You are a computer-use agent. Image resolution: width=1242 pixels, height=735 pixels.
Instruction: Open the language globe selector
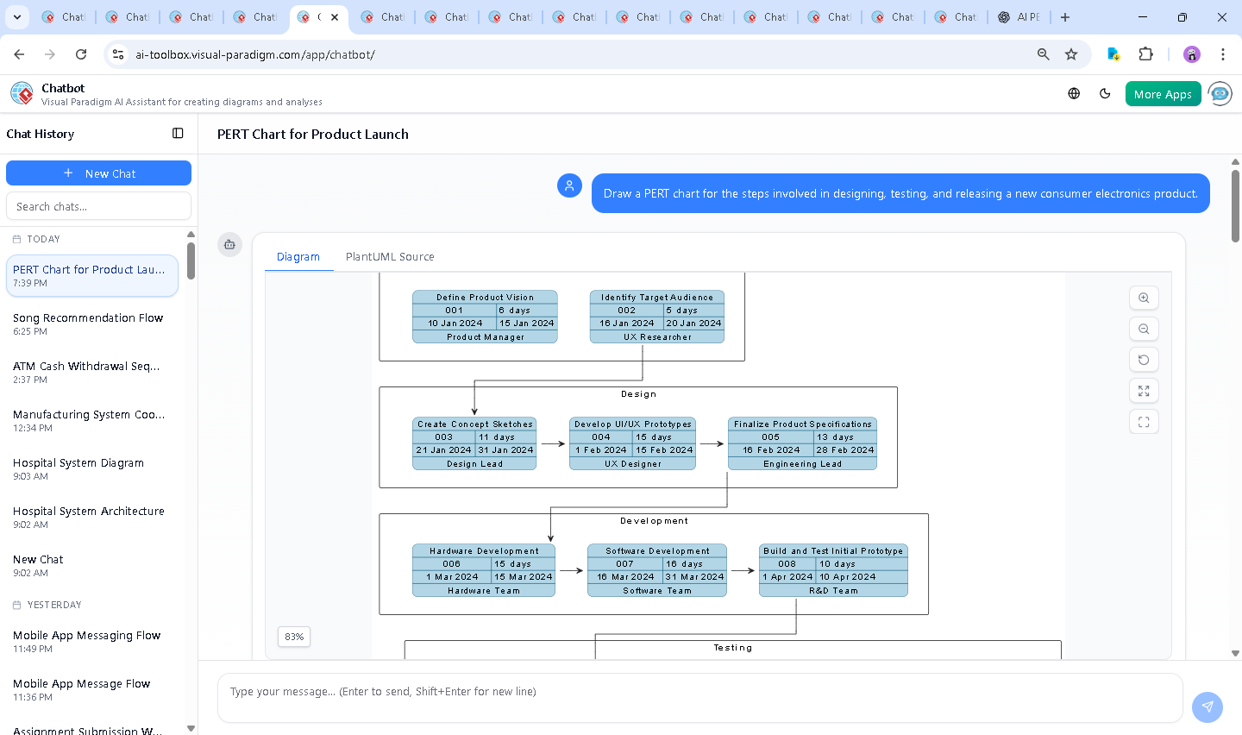pos(1074,94)
